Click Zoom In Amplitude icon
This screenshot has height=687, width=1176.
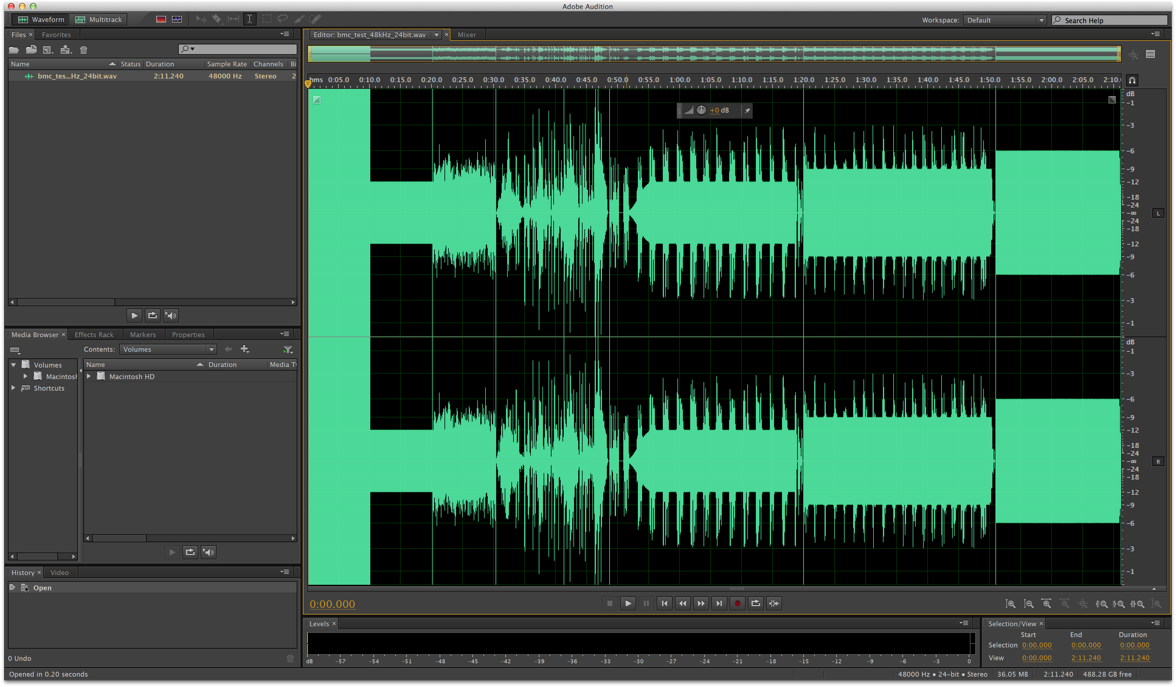1010,604
